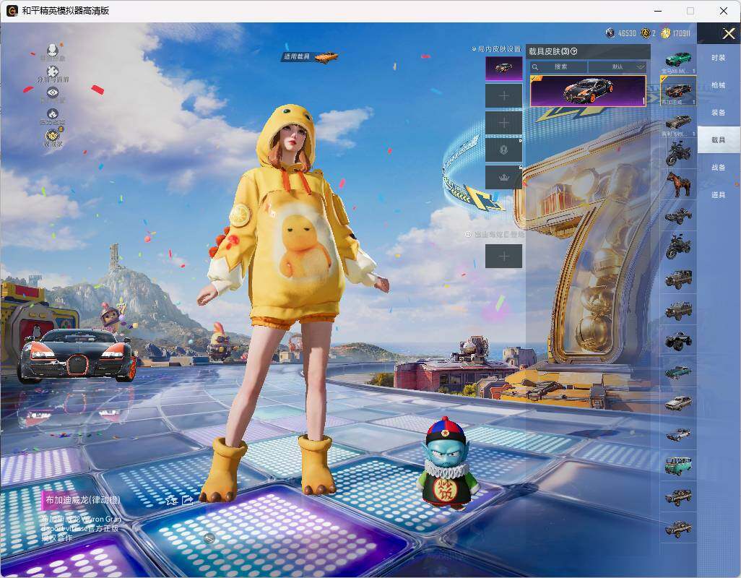
Task: Toggle the eye icon to hide interface
Action: [53, 92]
